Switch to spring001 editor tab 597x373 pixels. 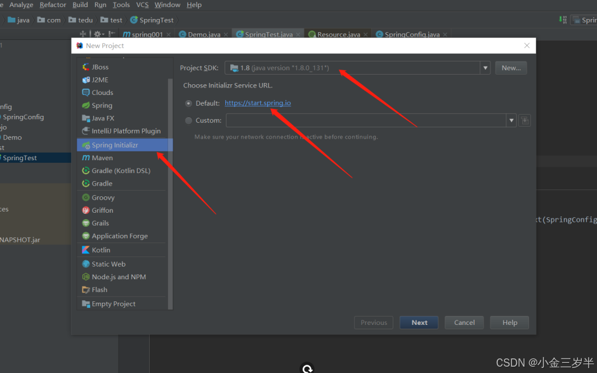(147, 34)
